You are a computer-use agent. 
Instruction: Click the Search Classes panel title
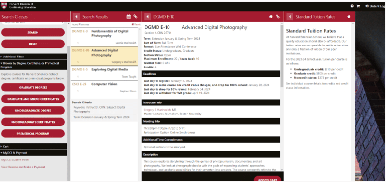pyautogui.click(x=15, y=17)
